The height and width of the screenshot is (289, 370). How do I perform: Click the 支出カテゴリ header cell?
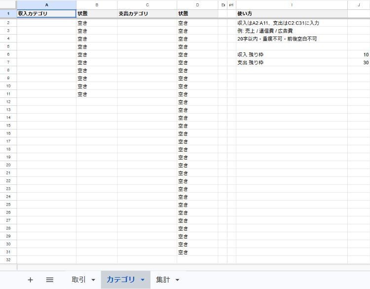(x=147, y=14)
